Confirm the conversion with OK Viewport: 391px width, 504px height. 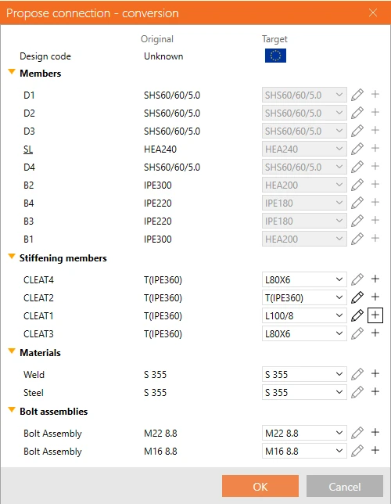pyautogui.click(x=260, y=486)
